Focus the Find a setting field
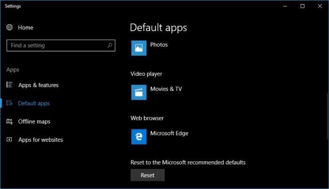Viewport: 329px width, 189px height. (61, 45)
